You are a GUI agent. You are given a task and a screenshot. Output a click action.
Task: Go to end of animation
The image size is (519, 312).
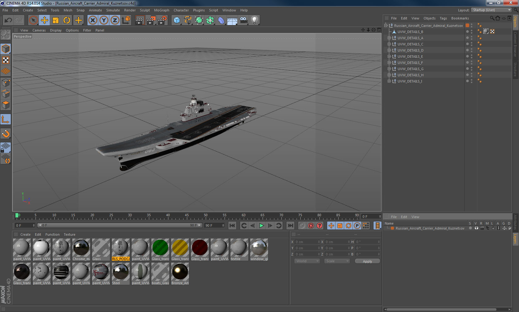click(x=290, y=226)
